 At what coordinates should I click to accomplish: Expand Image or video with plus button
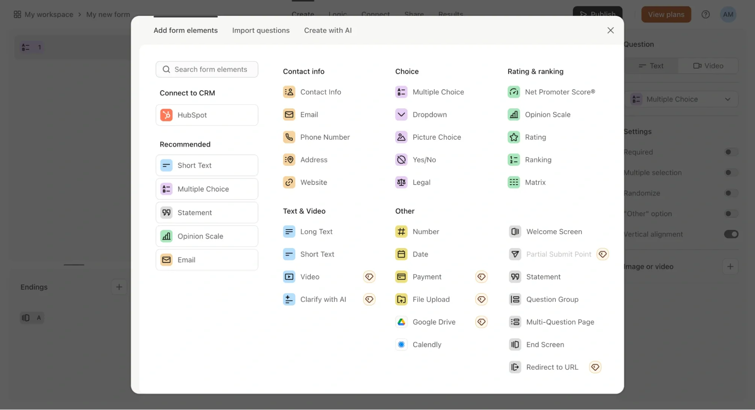730,267
